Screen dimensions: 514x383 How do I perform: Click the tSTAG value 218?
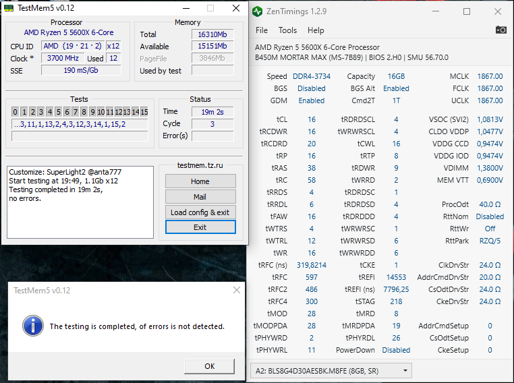click(396, 301)
